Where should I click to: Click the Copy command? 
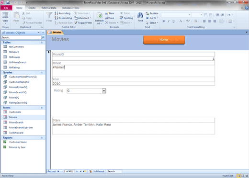point(27,18)
